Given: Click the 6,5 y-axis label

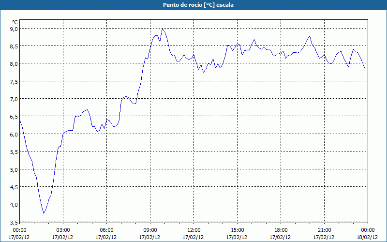Looking at the screenshot, I should click(15, 117).
